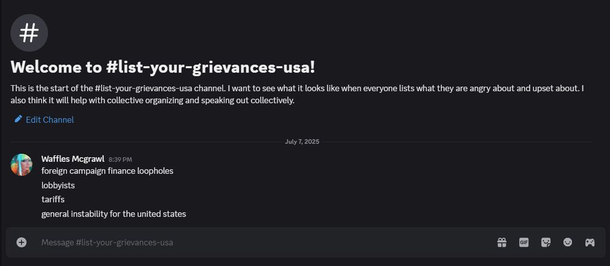This screenshot has height=266, width=610.
Task: Open the Edit Channel link
Action: point(50,120)
